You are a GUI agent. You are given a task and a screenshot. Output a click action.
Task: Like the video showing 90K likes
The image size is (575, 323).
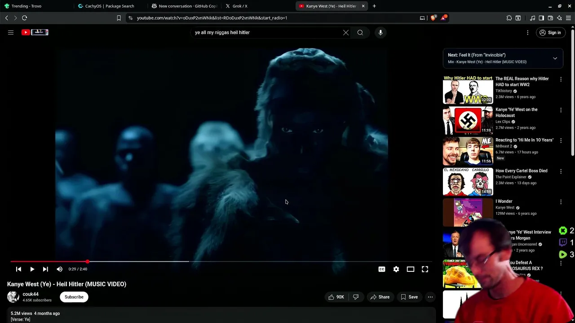[336, 297]
